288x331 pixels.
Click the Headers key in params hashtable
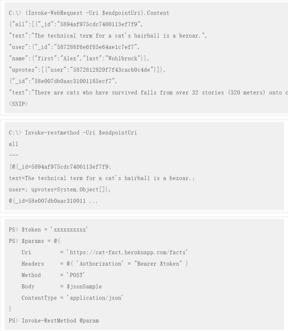pyautogui.click(x=33, y=264)
